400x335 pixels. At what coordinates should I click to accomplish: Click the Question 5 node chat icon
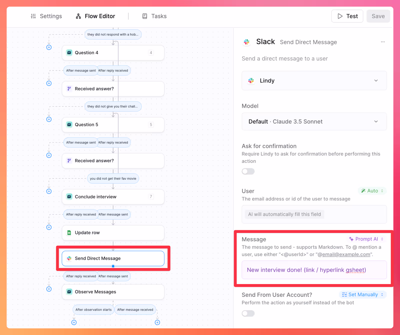coord(69,125)
